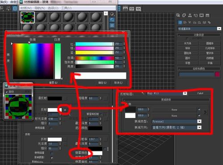Toggle the 自动 checkbox in preview window
Screen dimensions: 223x165
[6, 92]
